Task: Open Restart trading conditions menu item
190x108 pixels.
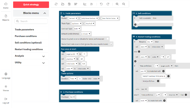Action: pos(29,49)
